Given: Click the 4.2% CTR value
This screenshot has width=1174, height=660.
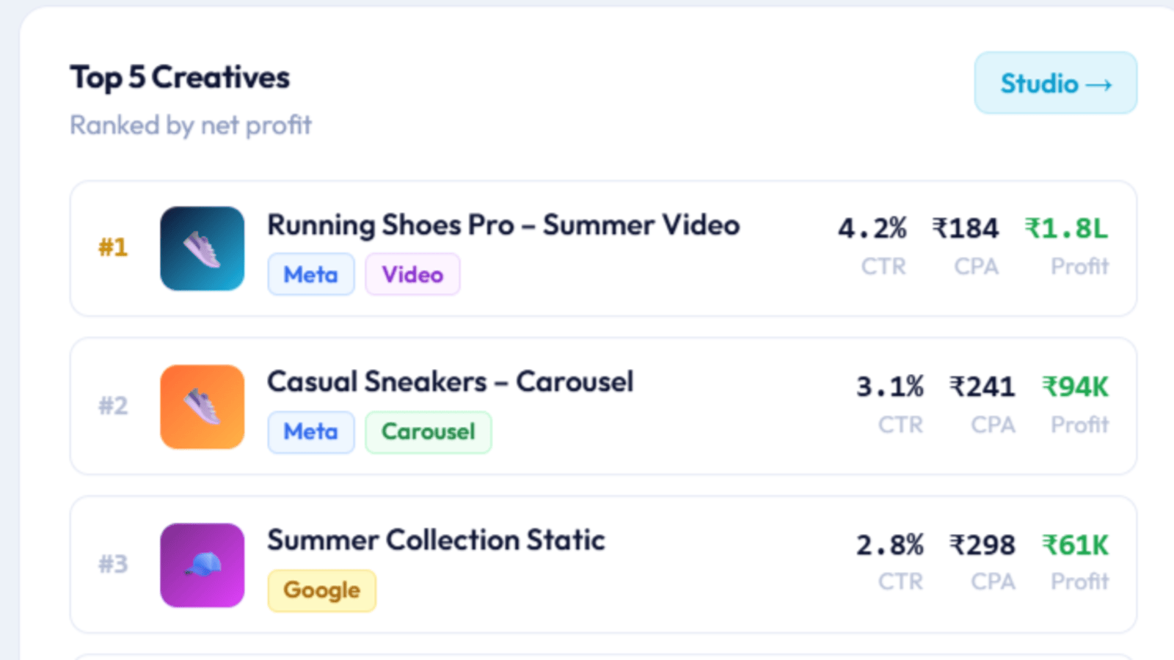Looking at the screenshot, I should point(872,229).
